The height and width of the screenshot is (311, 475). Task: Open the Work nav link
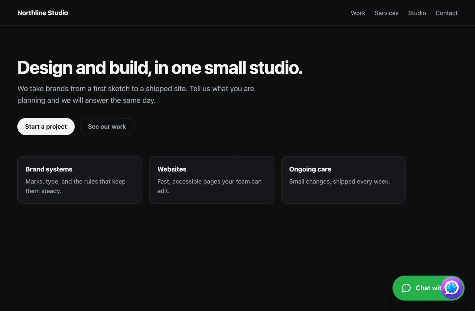358,13
